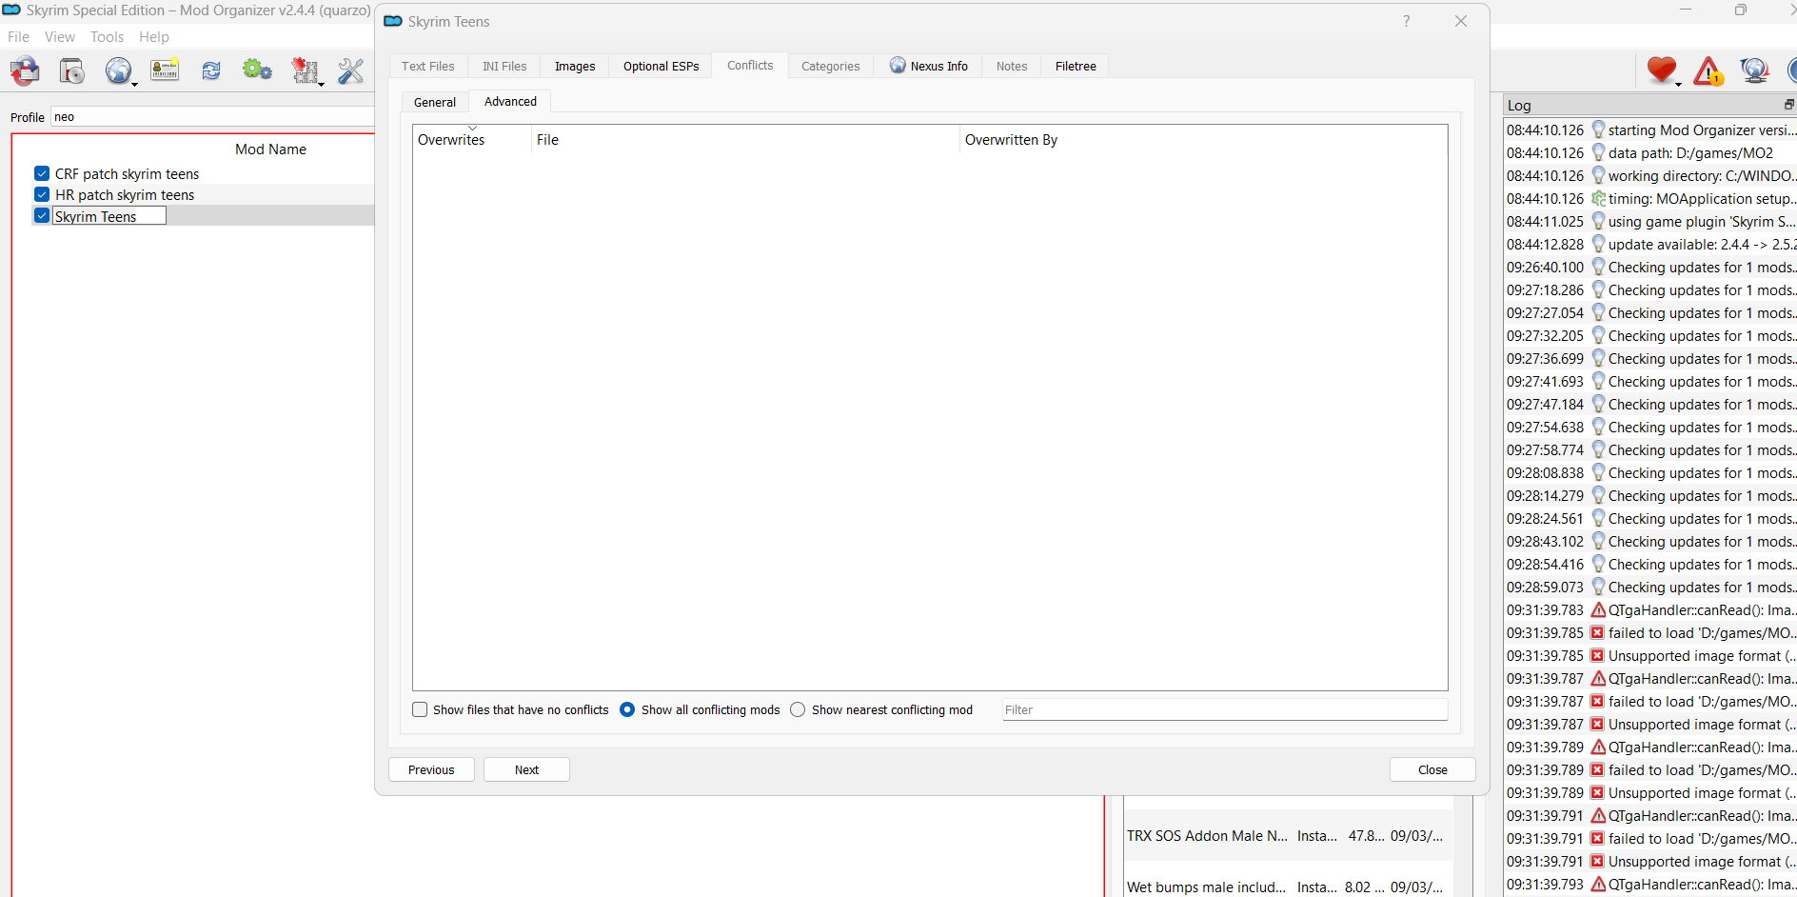The image size is (1797, 897).
Task: Uncheck the CRF patch skyrim teens mod
Action: click(42, 173)
